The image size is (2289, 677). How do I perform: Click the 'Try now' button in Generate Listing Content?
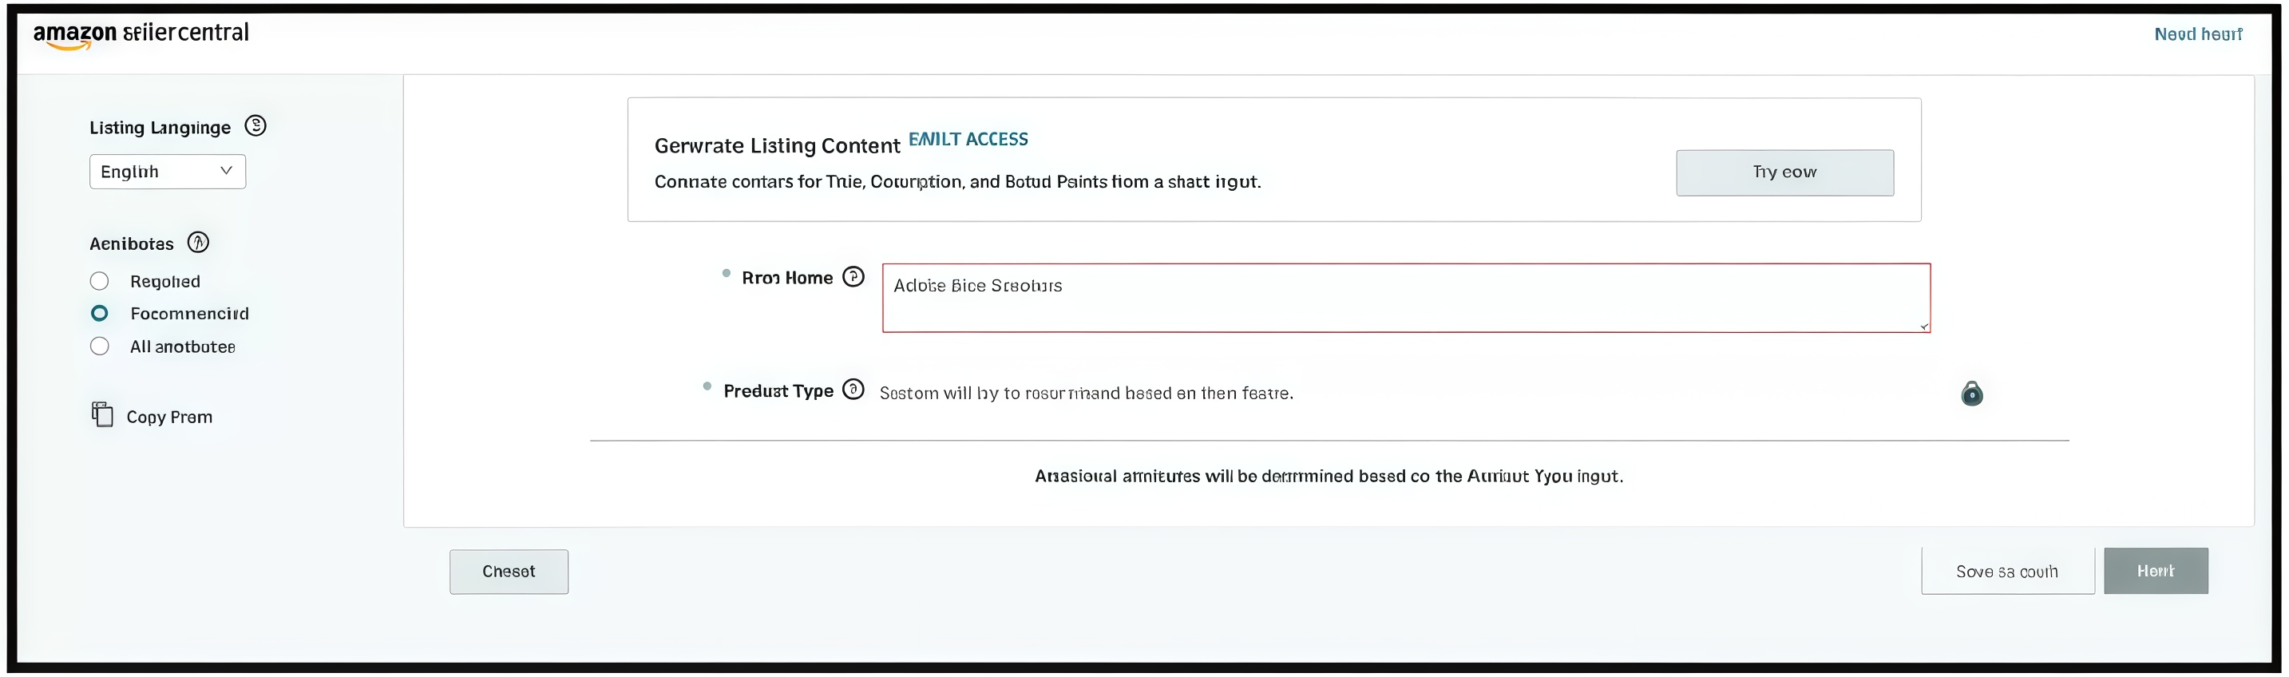[1784, 172]
